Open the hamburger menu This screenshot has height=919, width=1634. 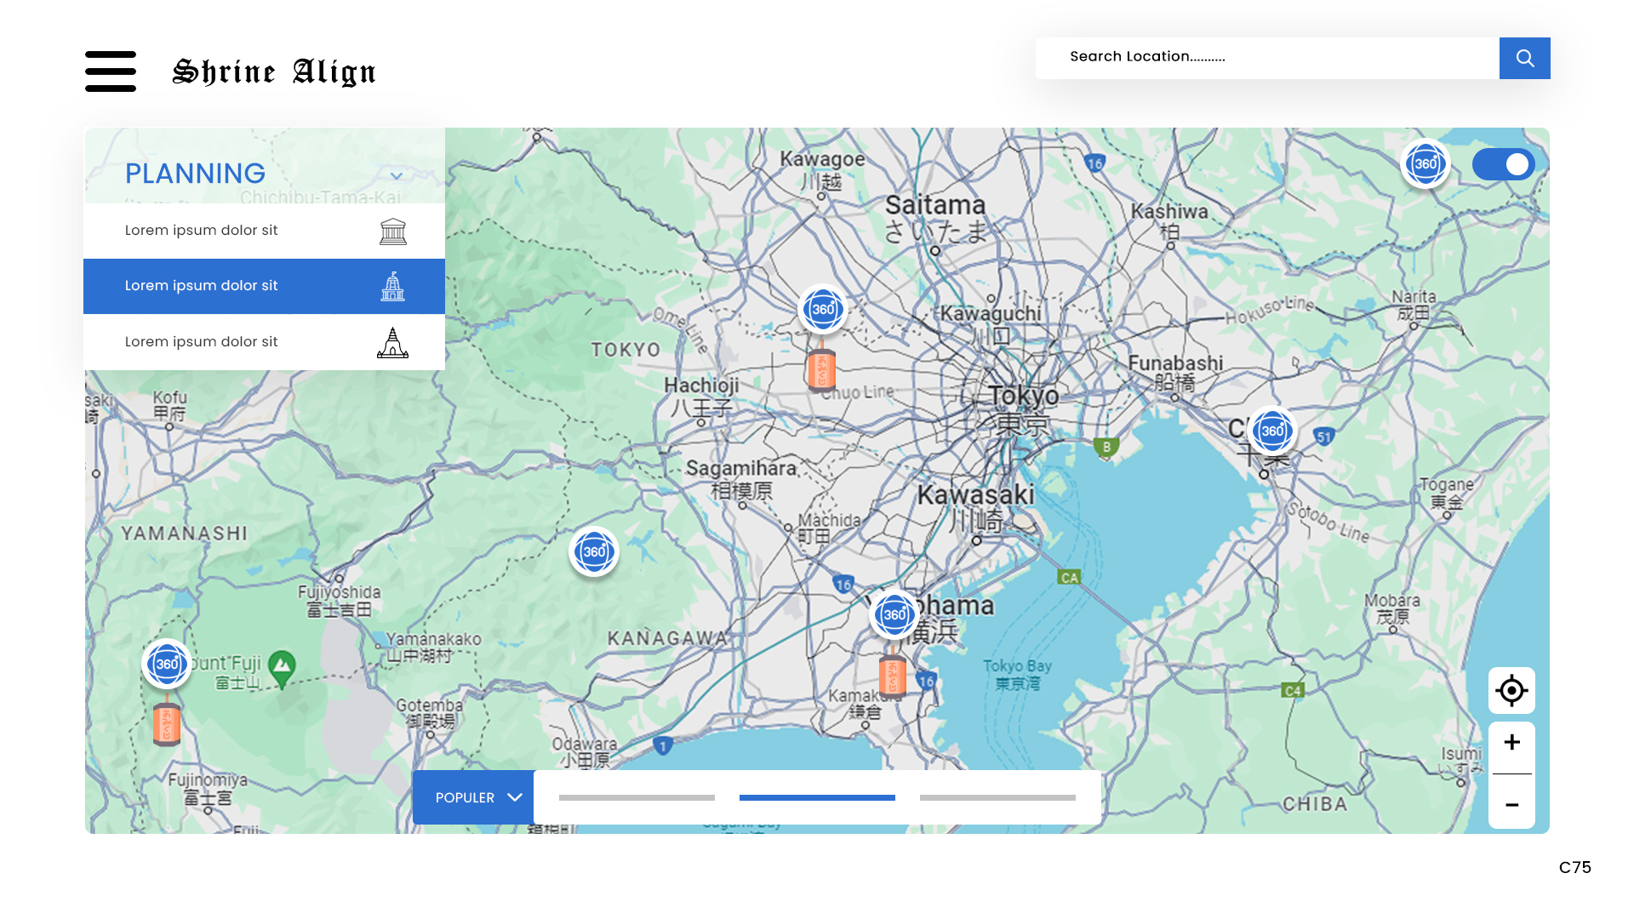point(111,71)
